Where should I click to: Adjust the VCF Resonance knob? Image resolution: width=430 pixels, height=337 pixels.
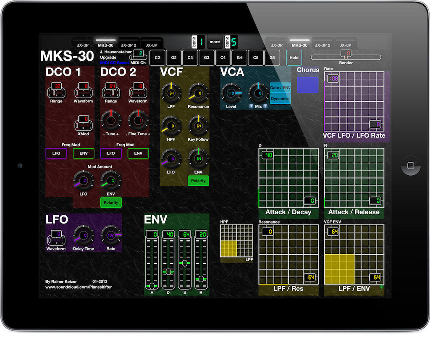pyautogui.click(x=198, y=93)
